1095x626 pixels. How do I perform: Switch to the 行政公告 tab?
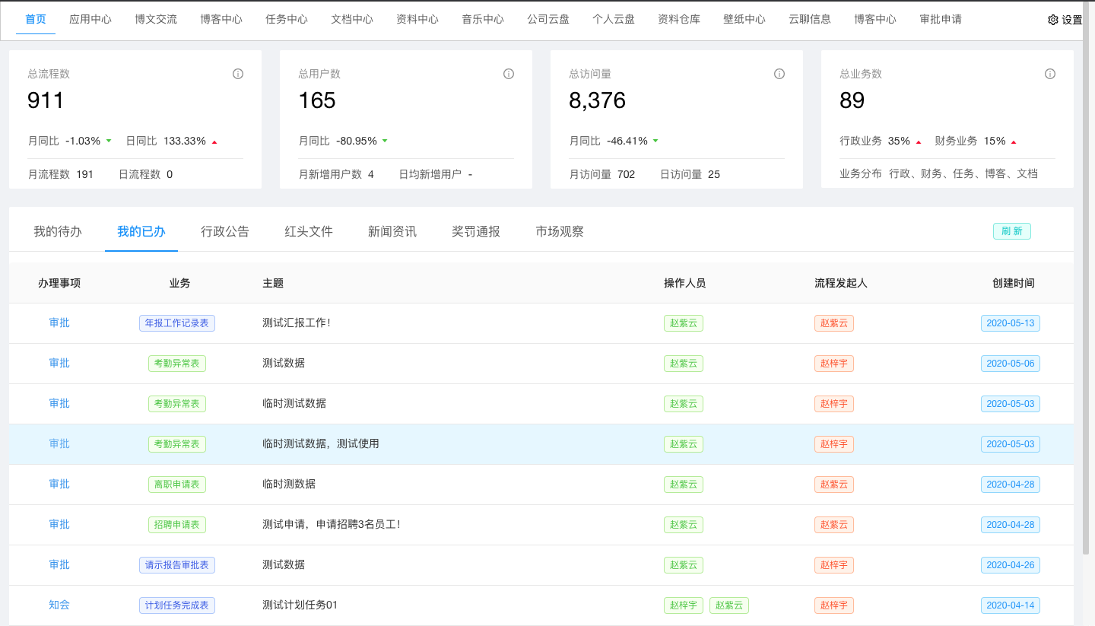point(225,231)
